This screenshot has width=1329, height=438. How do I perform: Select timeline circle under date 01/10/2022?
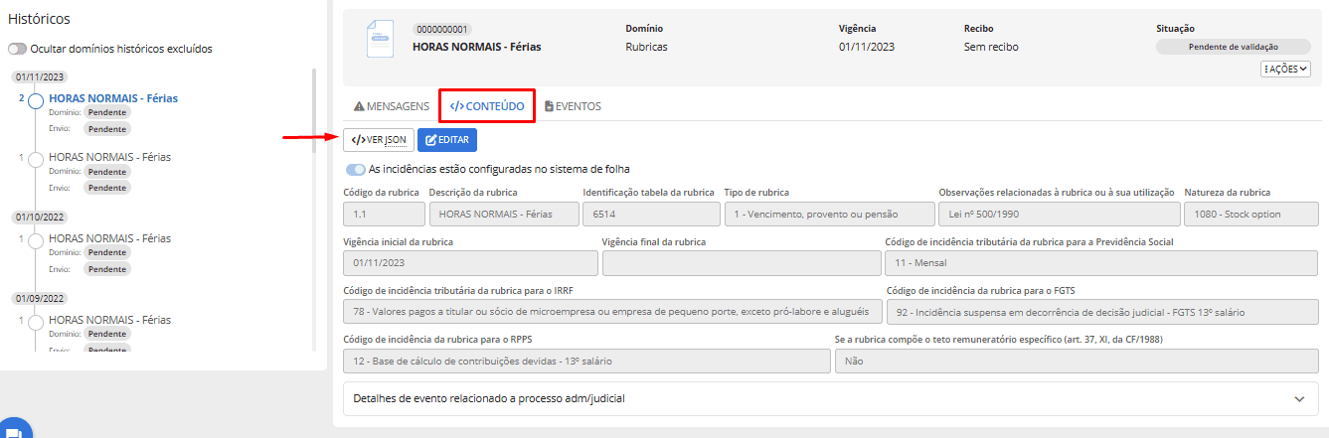click(x=37, y=239)
